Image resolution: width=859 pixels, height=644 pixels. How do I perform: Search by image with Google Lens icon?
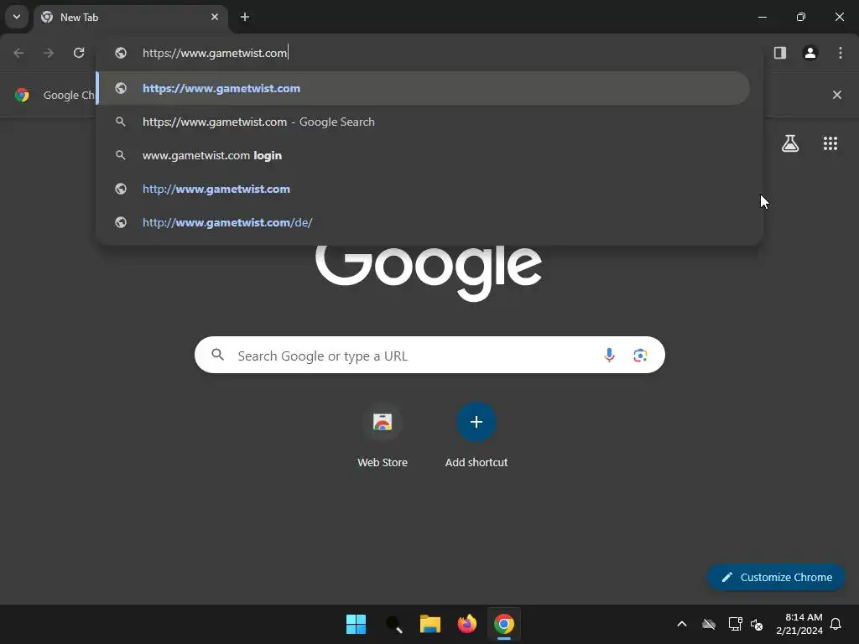pyautogui.click(x=640, y=355)
